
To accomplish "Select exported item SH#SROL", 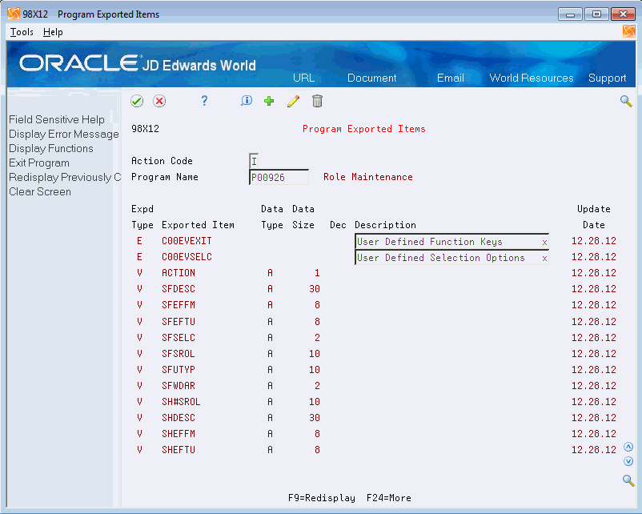I will point(181,401).
